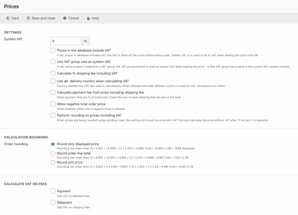Enable Perform rounding on prices including VAT
Image resolution: width=298 pixels, height=215 pixels.
53,115
